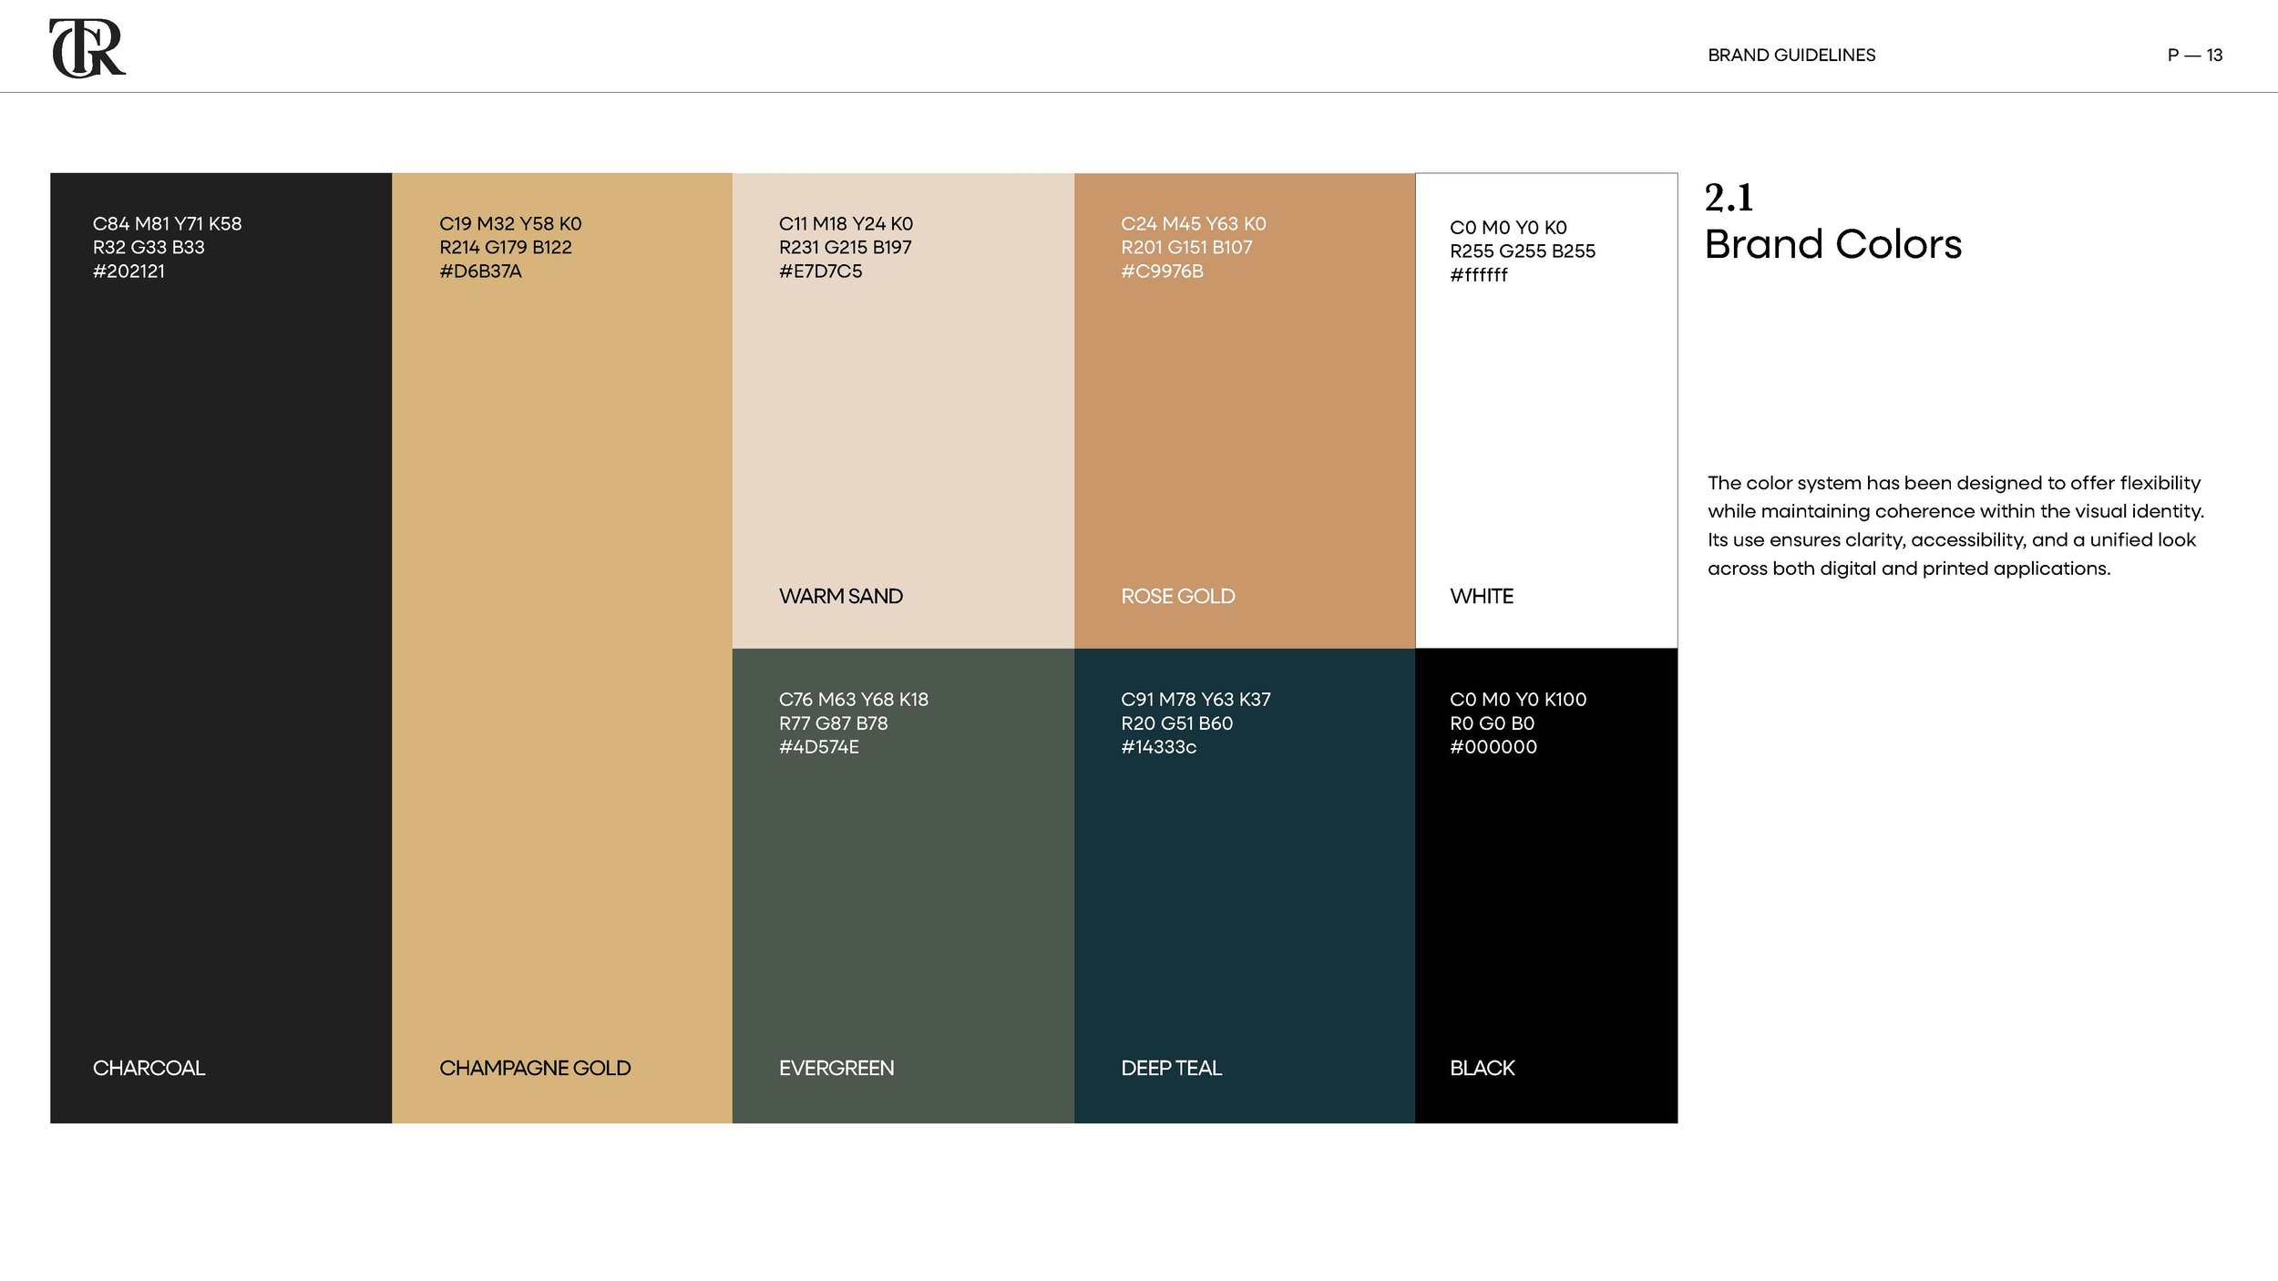The width and height of the screenshot is (2278, 1281).
Task: Pick the Rose Gold swatch
Action: click(x=1245, y=411)
